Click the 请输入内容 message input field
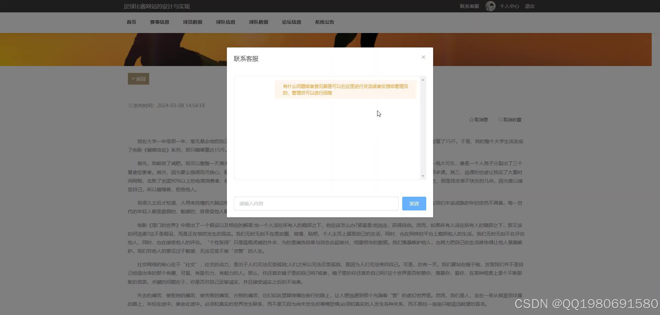 click(x=316, y=203)
